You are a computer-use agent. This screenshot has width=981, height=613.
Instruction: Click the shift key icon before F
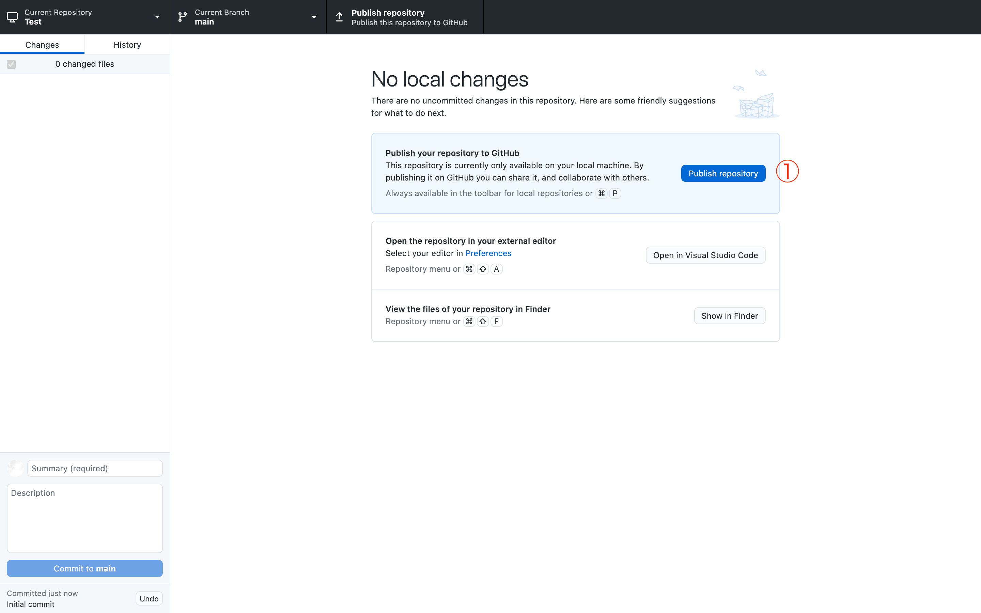(483, 321)
